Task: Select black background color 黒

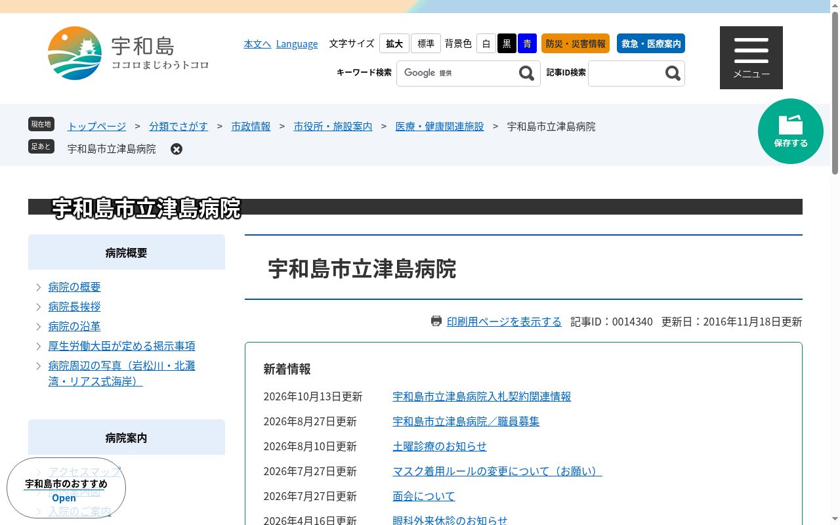Action: (x=507, y=44)
